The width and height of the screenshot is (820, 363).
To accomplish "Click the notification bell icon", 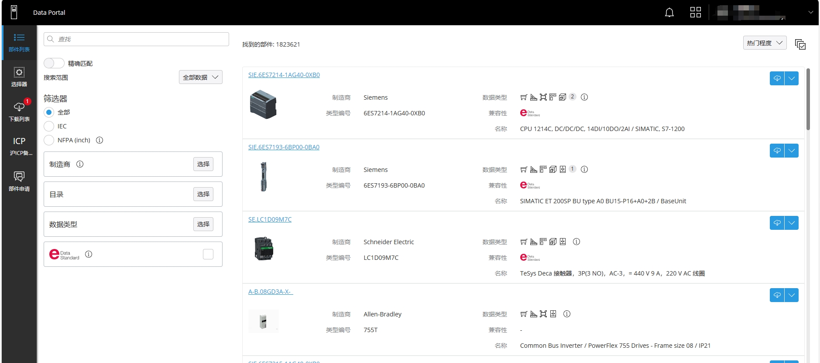I will click(669, 13).
